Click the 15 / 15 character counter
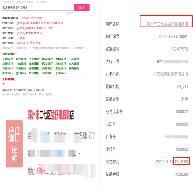 [x=69, y=13]
